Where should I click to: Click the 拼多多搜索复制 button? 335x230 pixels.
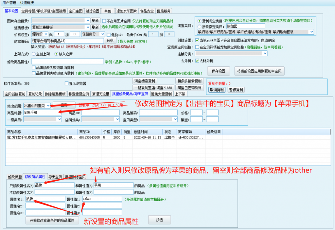pos(189,81)
